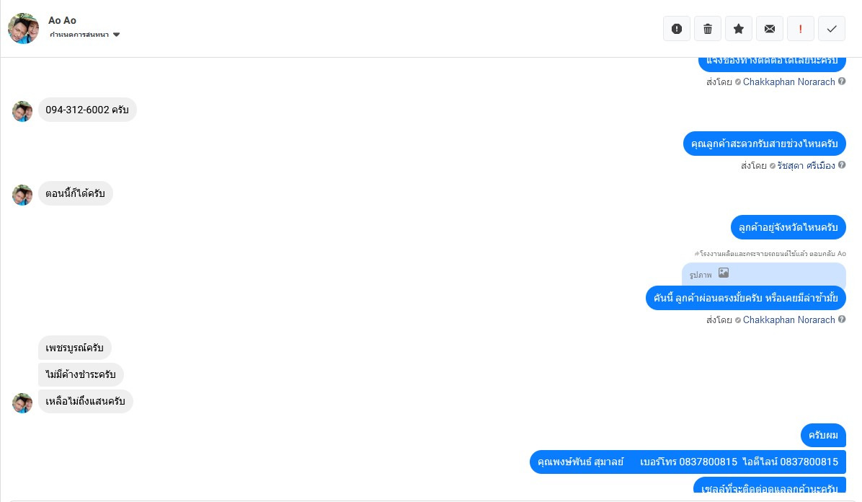Open รัชสุดา ศรีเมือง sender link
This screenshot has height=502, width=862.
(806, 166)
